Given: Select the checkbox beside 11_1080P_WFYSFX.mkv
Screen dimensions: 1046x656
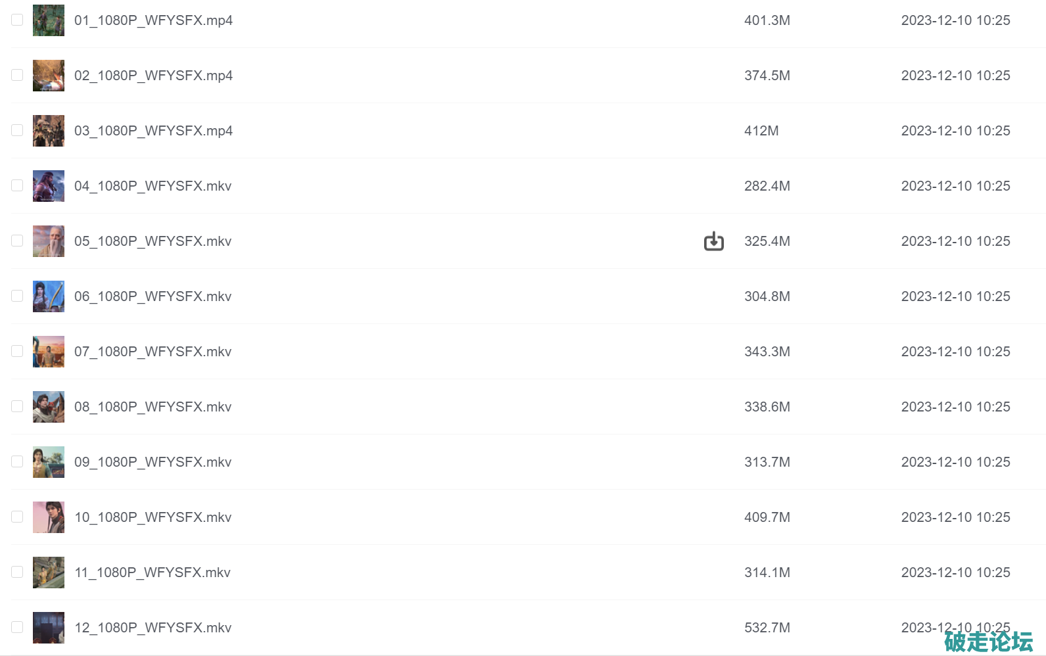Looking at the screenshot, I should pyautogui.click(x=17, y=572).
